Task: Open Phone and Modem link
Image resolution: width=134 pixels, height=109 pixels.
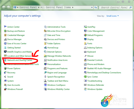Action: pos(96,64)
